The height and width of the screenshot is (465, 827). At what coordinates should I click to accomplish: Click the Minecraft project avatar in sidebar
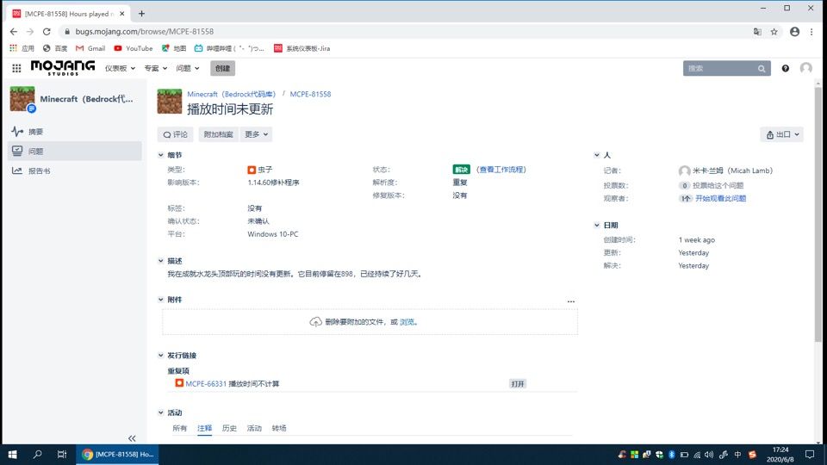point(22,99)
